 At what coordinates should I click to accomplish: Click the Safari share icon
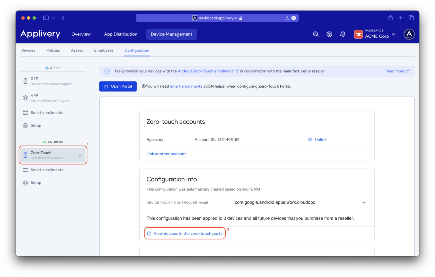tap(390, 18)
